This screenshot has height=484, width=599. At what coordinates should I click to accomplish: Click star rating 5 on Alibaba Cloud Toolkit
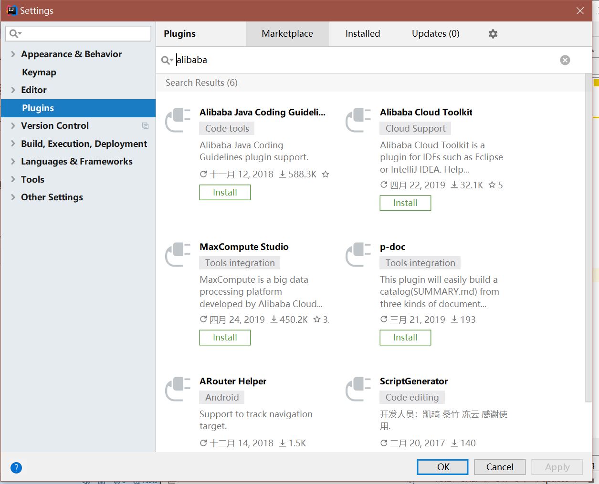(496, 185)
